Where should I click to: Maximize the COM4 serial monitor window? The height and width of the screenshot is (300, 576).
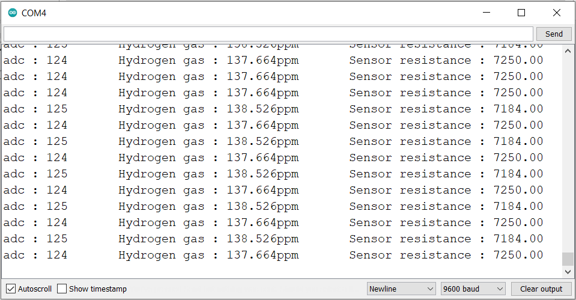(x=521, y=13)
